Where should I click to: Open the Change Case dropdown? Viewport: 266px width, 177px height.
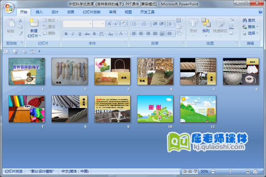111,34
